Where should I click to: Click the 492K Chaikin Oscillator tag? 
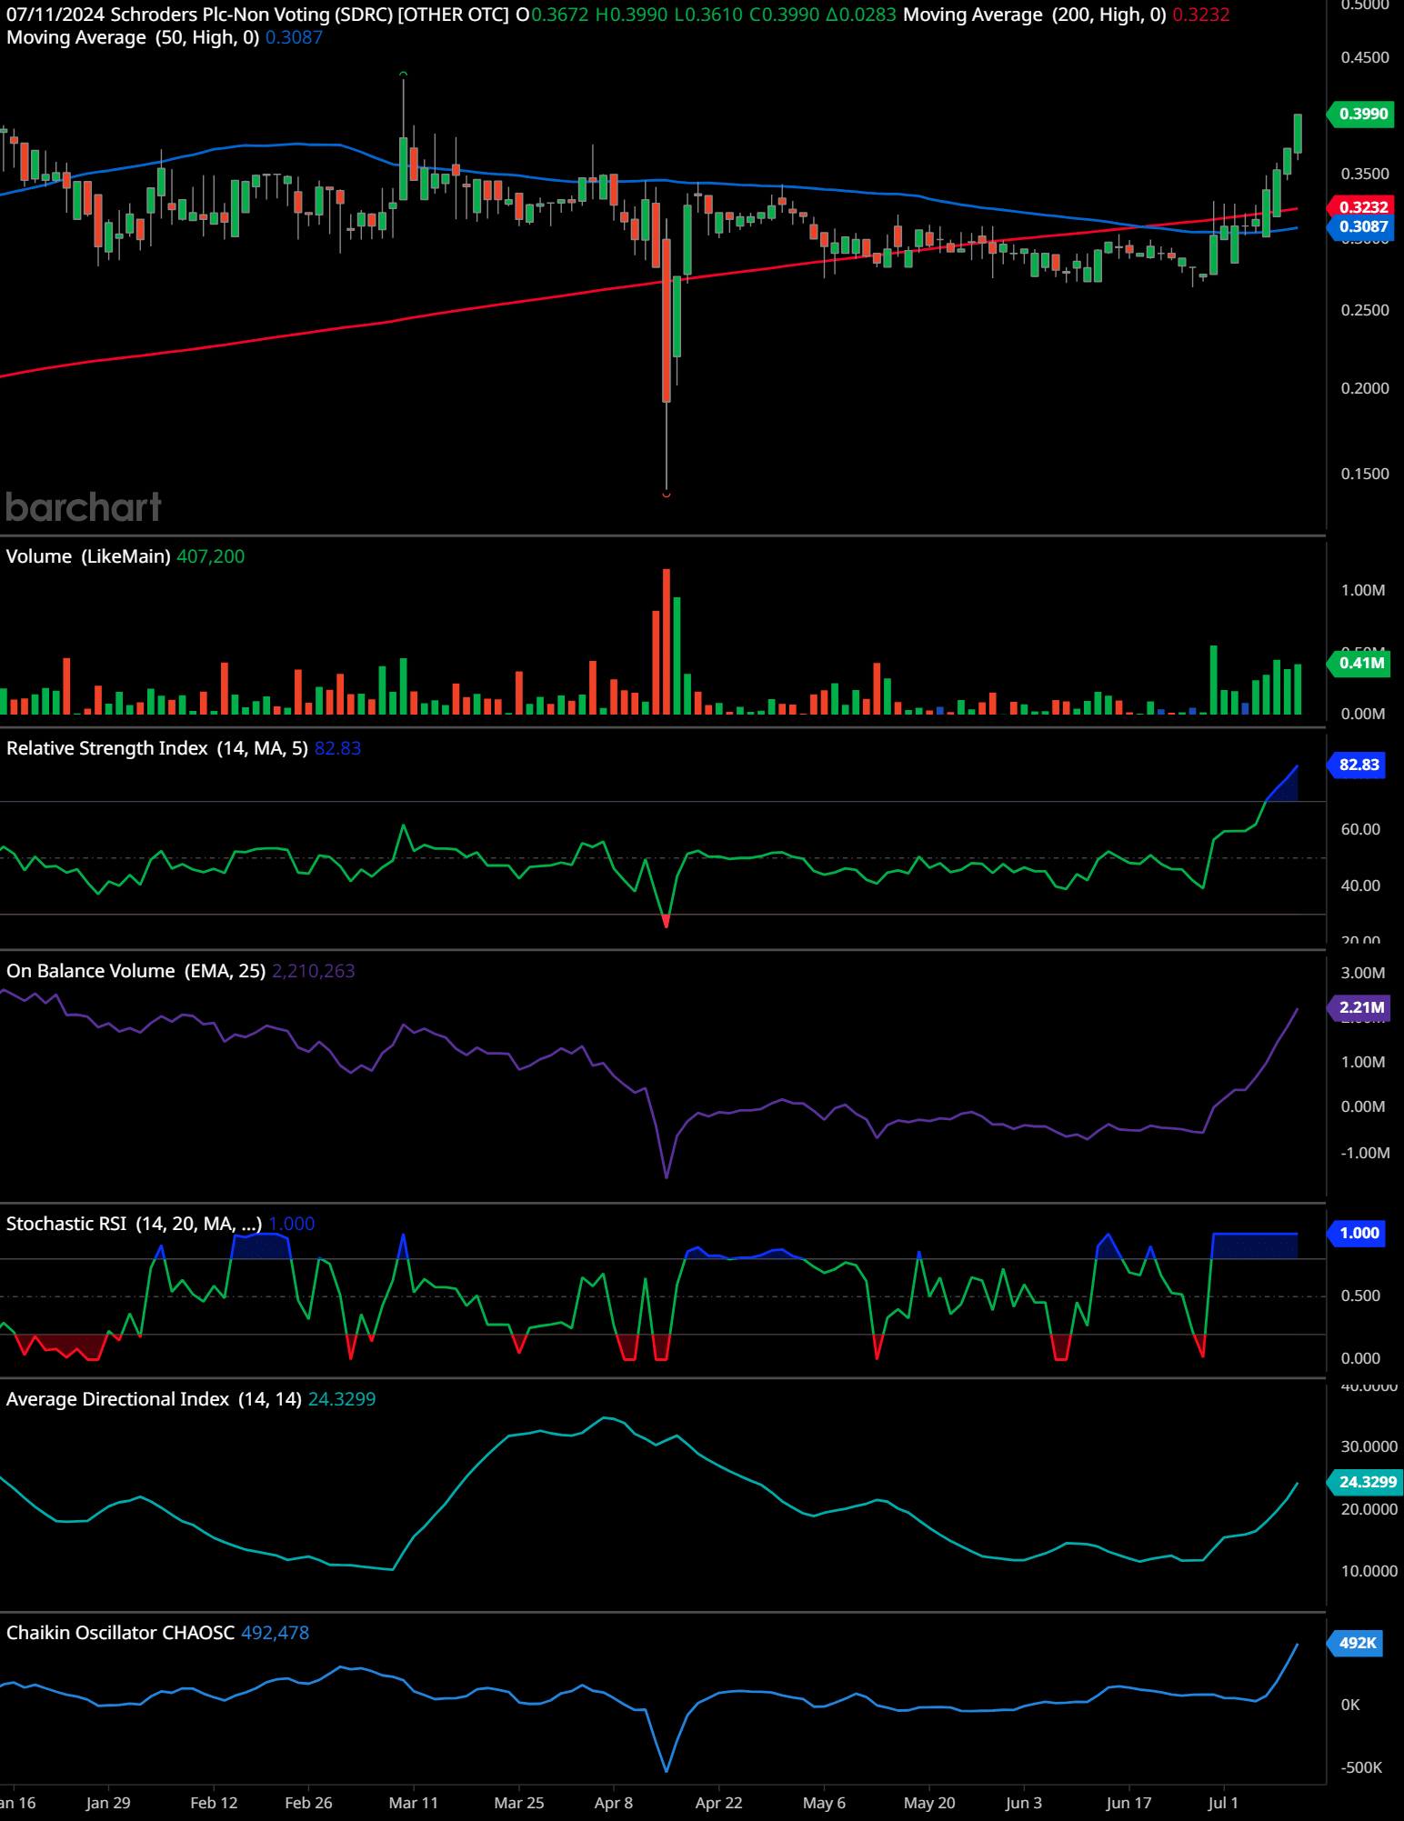tap(1356, 1643)
